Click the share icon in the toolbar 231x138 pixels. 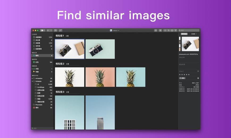pyautogui.click(x=156, y=31)
